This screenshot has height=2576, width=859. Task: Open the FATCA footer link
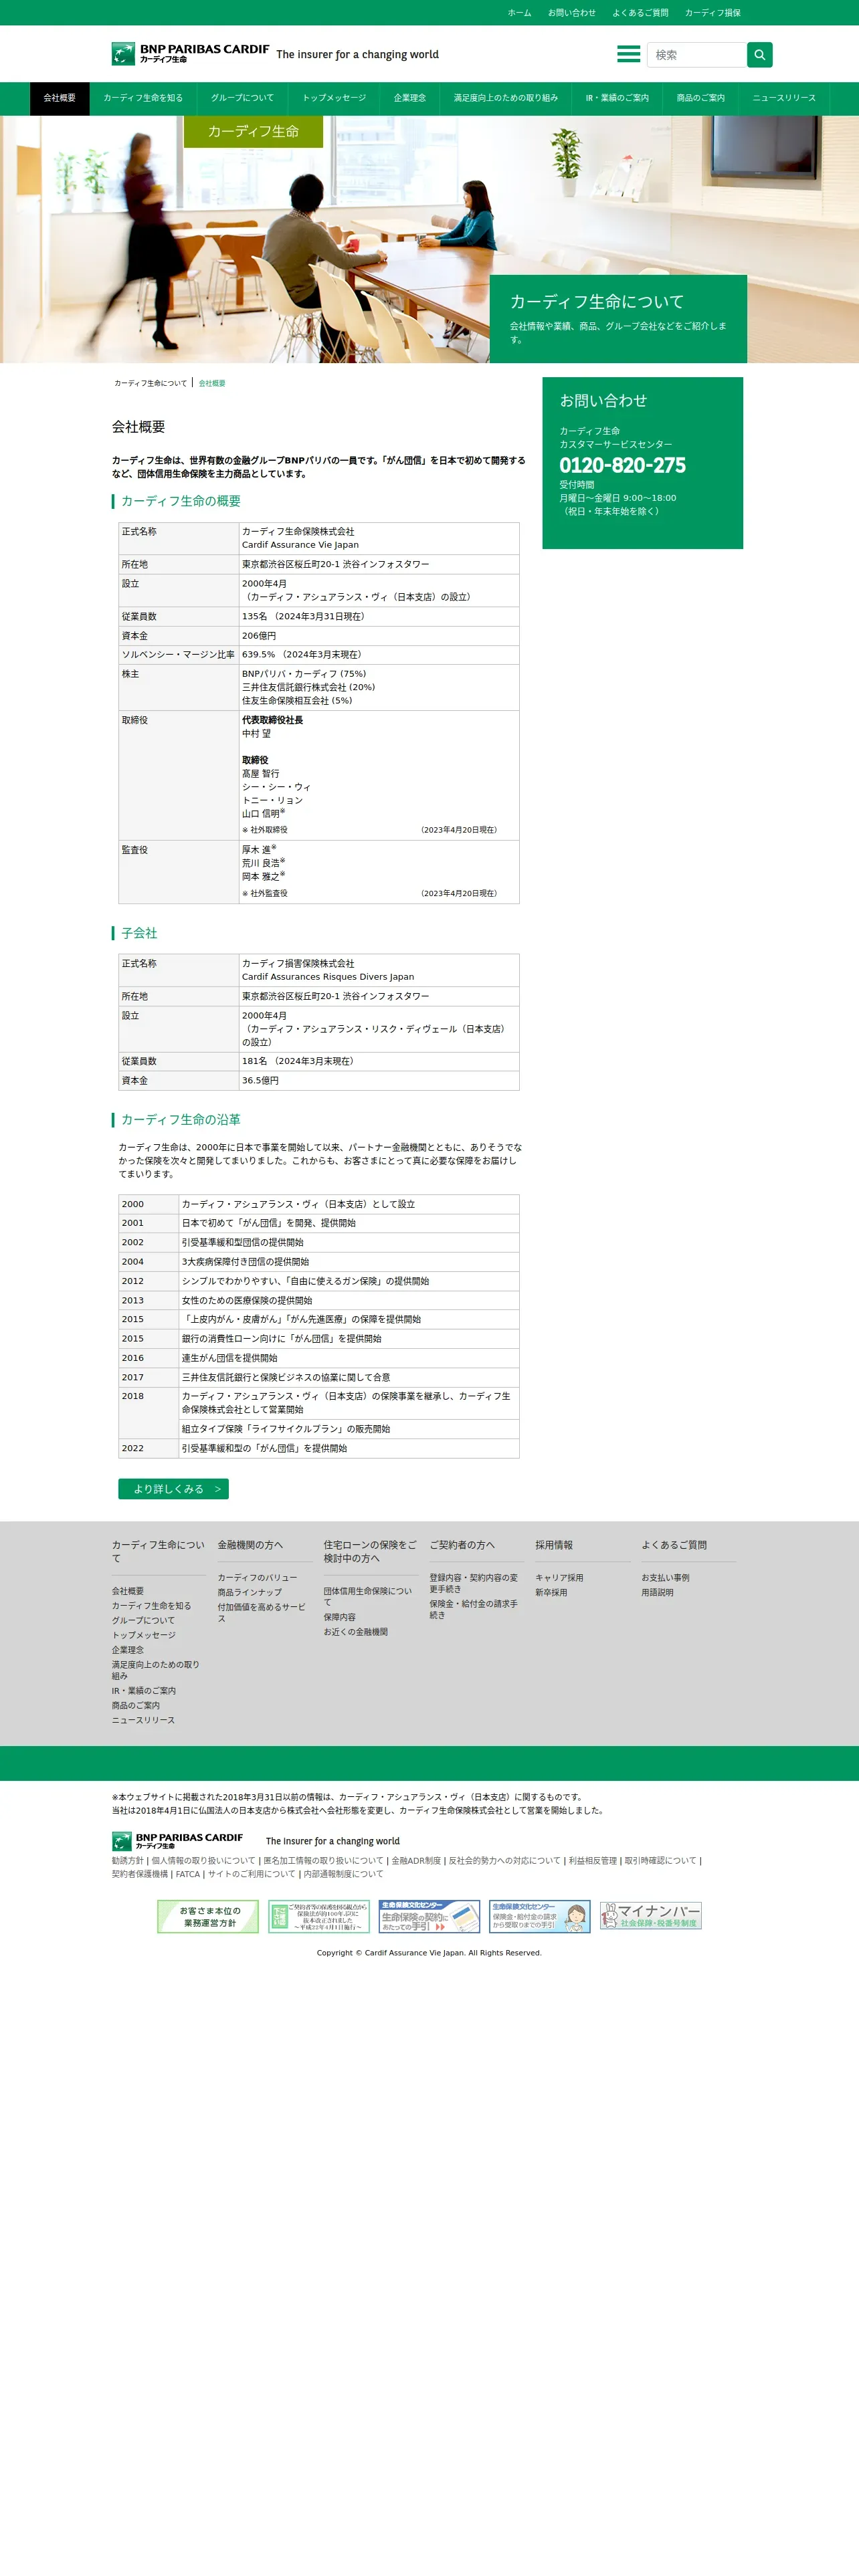pyautogui.click(x=188, y=1874)
